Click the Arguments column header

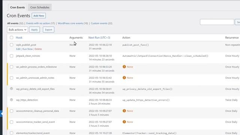(x=76, y=37)
